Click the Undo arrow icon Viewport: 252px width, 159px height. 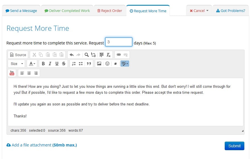pyautogui.click(x=72, y=55)
